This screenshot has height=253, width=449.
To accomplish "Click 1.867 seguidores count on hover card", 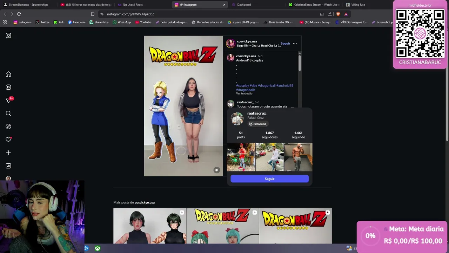I will pyautogui.click(x=269, y=135).
